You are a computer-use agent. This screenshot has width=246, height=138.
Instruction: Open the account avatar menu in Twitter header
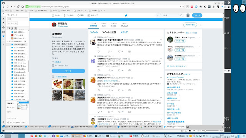(x=188, y=15)
